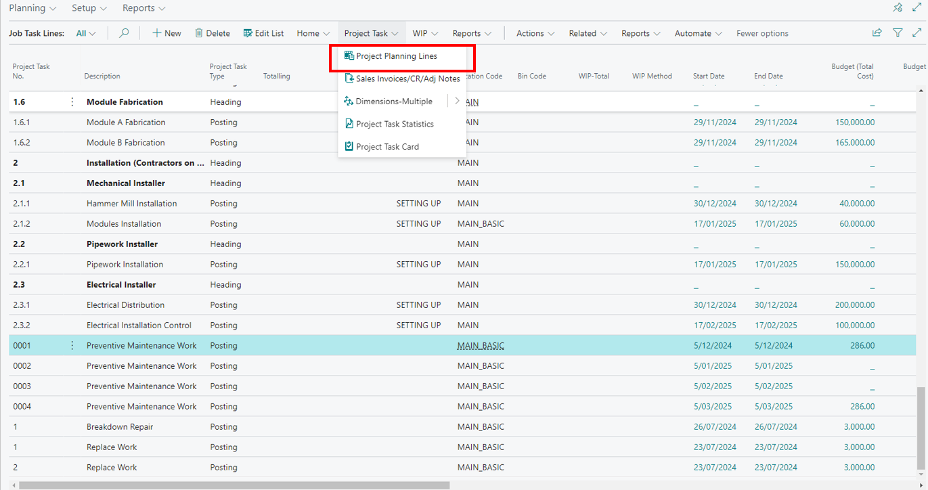Image resolution: width=928 pixels, height=490 pixels.
Task: Open the All view filter dropdown
Action: [86, 33]
